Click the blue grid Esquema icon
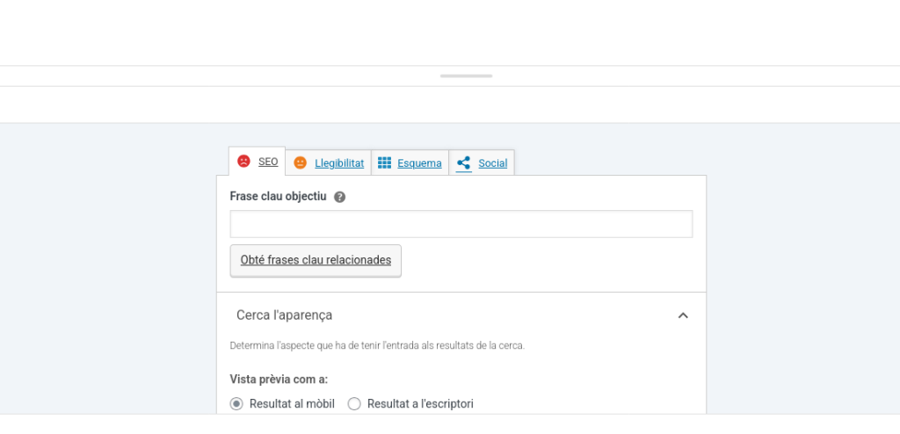The width and height of the screenshot is (900, 434). (384, 163)
